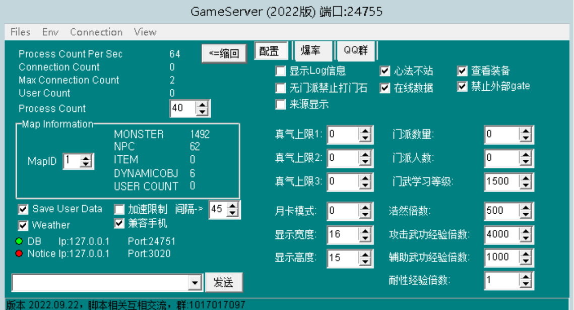Click the 月卡模式 input field
Viewport: 574px width, 310px height.
343,211
